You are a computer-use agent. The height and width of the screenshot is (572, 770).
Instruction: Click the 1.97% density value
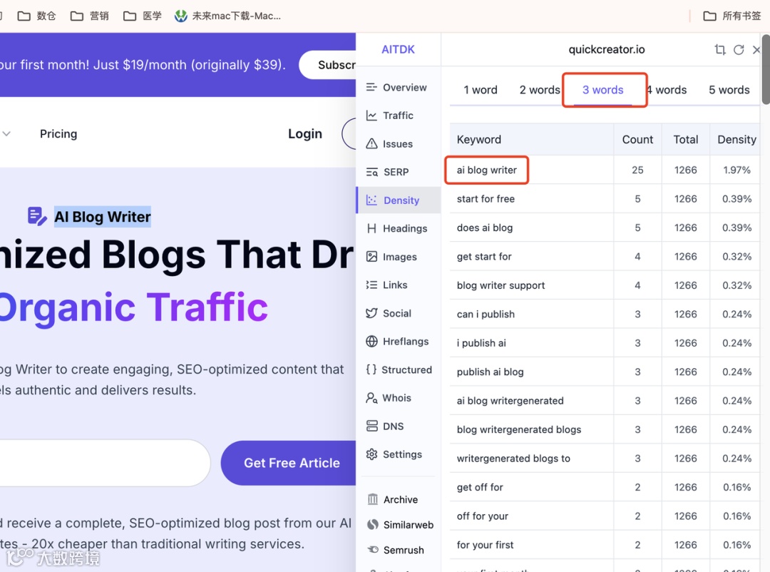736,170
